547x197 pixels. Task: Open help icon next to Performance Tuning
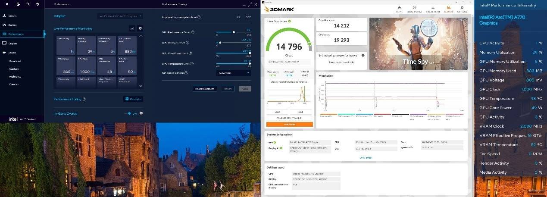click(x=84, y=99)
